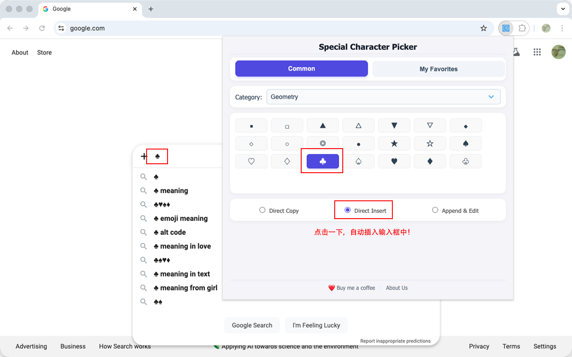Insert the filled heart symbol
Image resolution: width=572 pixels, height=357 pixels.
pos(394,161)
